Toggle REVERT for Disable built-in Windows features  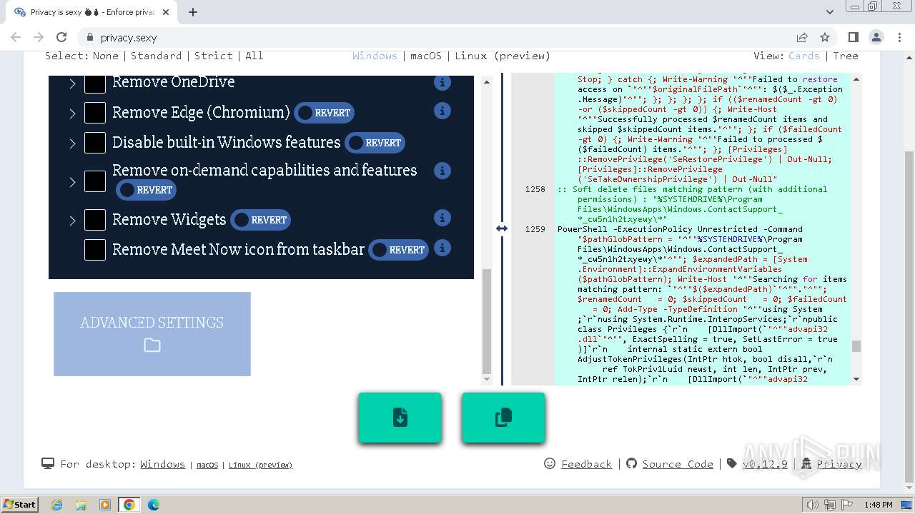tap(375, 143)
